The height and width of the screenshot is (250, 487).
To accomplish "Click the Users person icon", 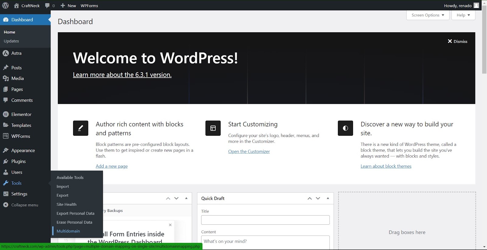I will click(6, 172).
